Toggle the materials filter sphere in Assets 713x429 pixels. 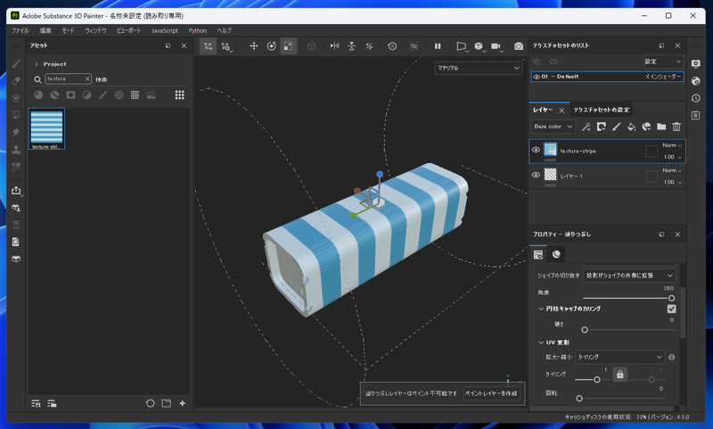pyautogui.click(x=38, y=95)
